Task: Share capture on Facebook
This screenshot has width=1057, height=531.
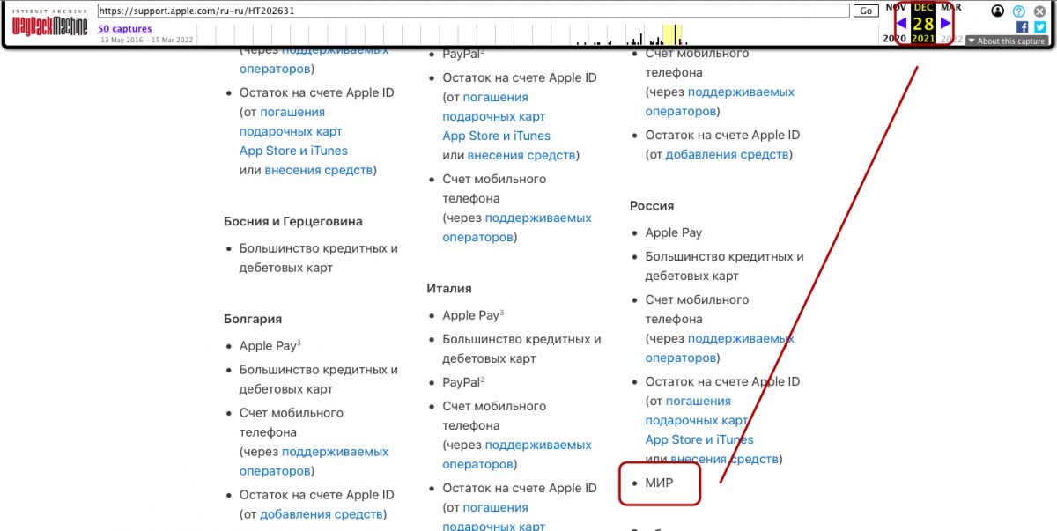Action: (1023, 27)
